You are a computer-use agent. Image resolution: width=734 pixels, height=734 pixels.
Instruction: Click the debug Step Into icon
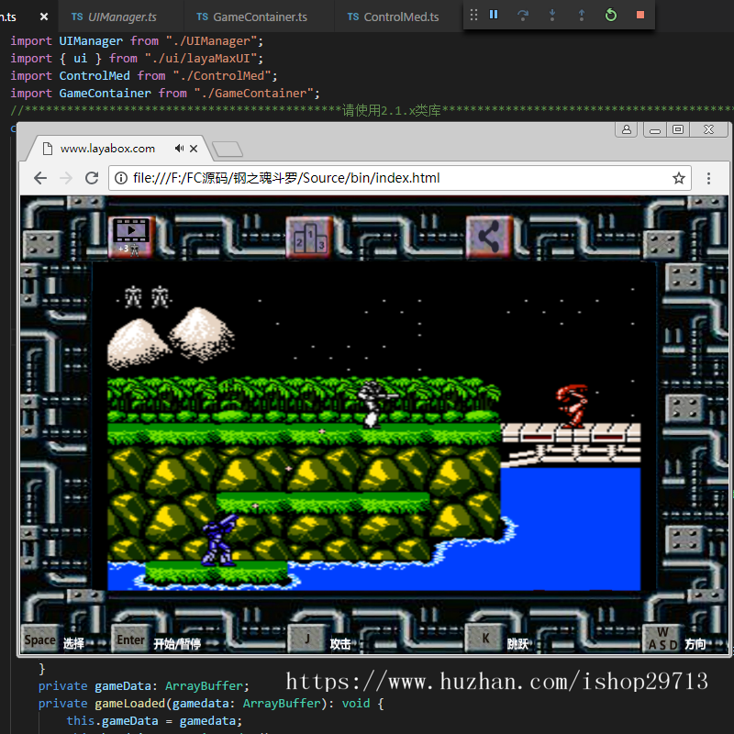click(x=552, y=15)
